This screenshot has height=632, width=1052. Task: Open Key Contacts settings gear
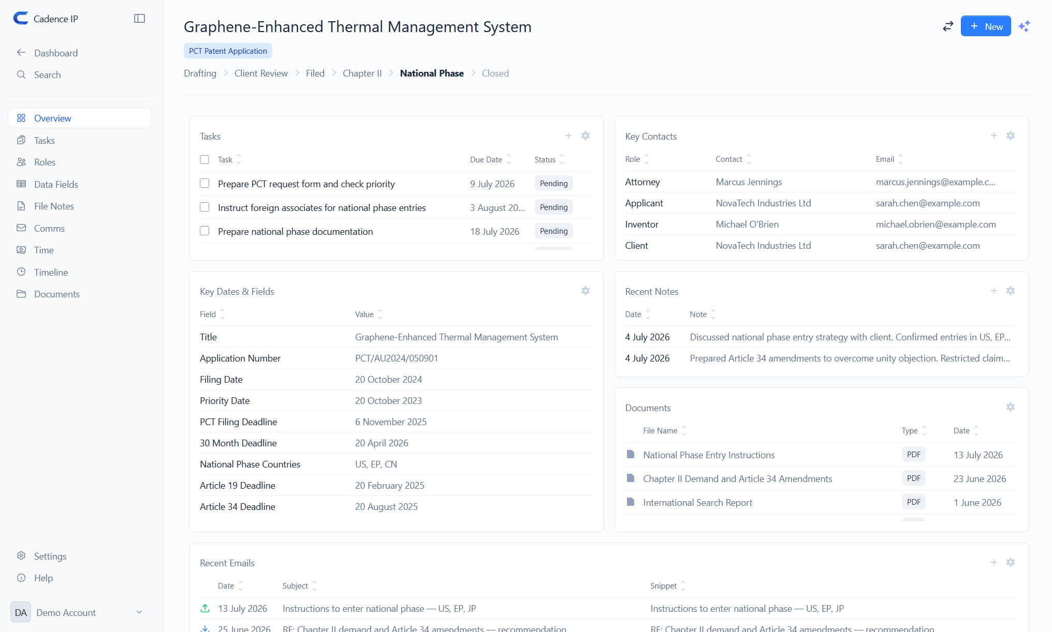[1011, 136]
